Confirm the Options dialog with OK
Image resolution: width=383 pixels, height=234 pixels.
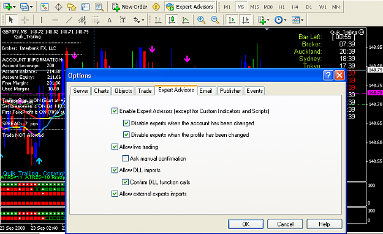(x=246, y=224)
